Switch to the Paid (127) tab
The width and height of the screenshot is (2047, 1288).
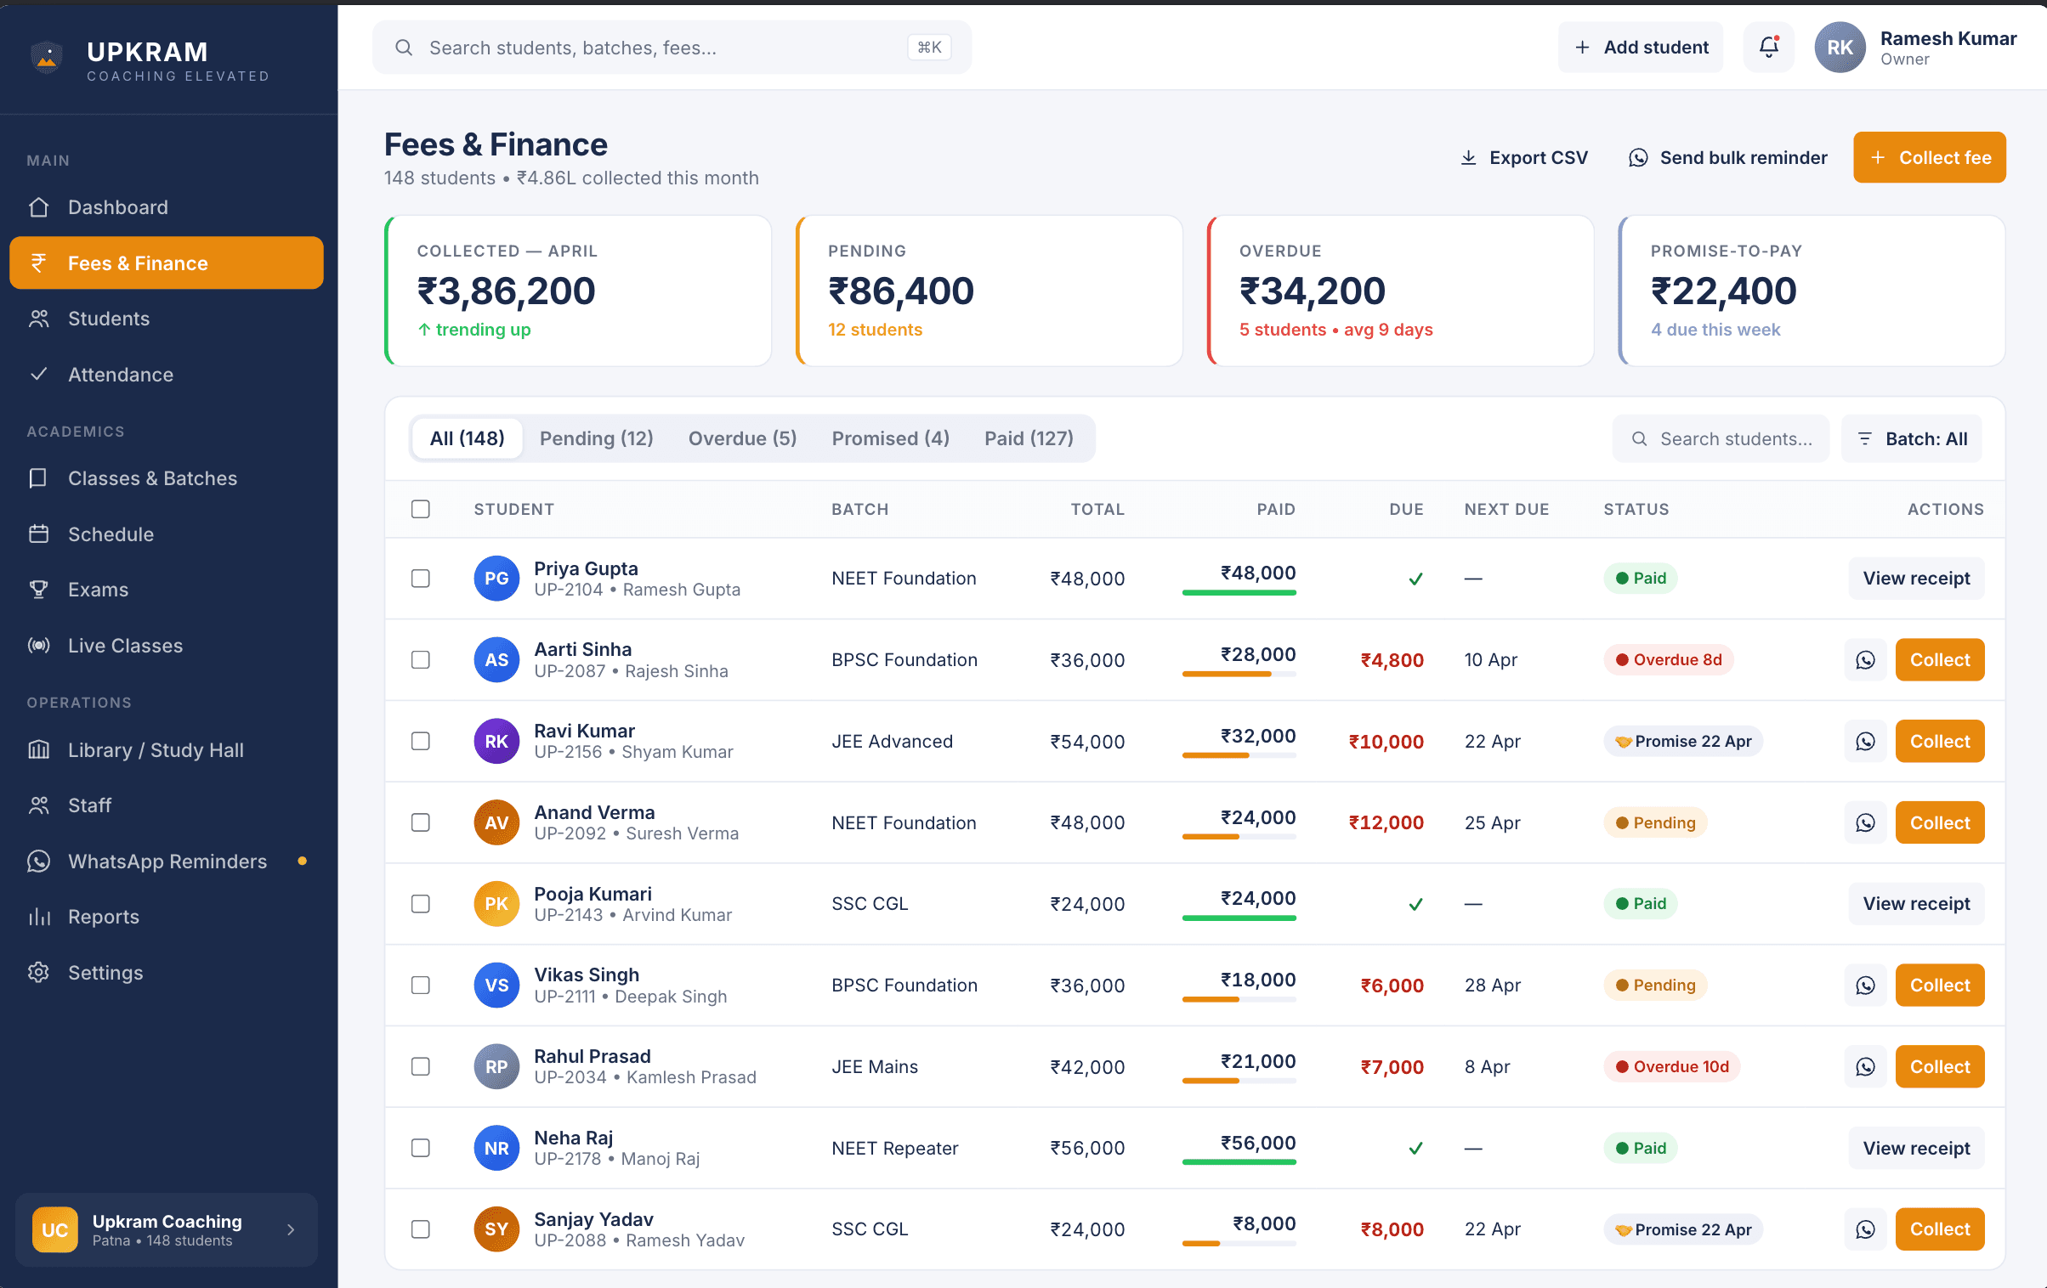point(1029,438)
